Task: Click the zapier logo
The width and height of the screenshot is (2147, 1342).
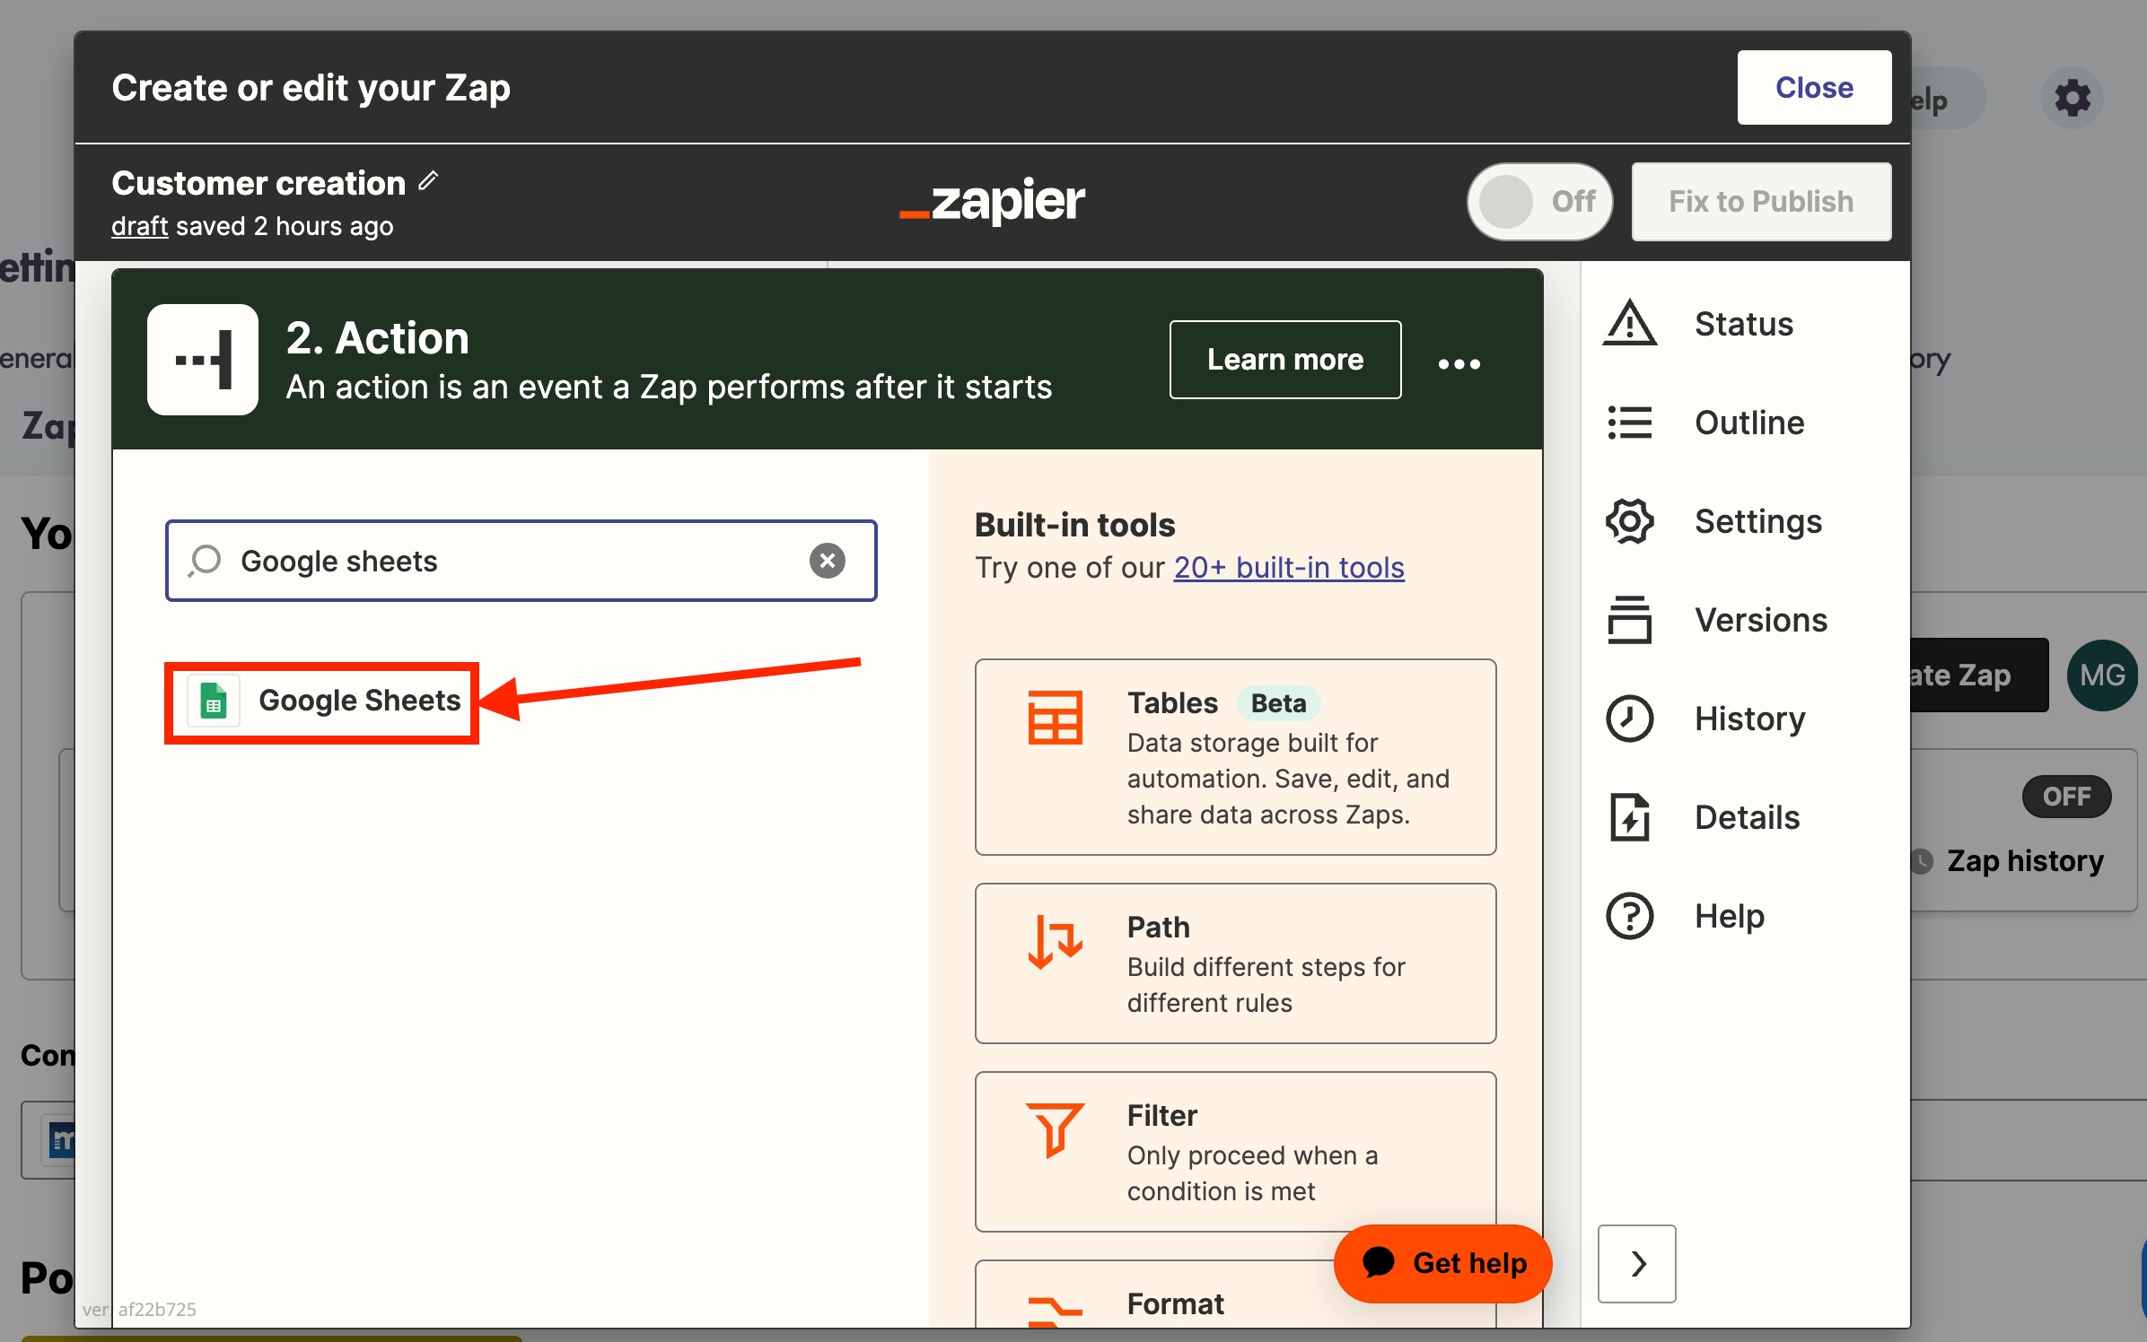Action: point(992,201)
